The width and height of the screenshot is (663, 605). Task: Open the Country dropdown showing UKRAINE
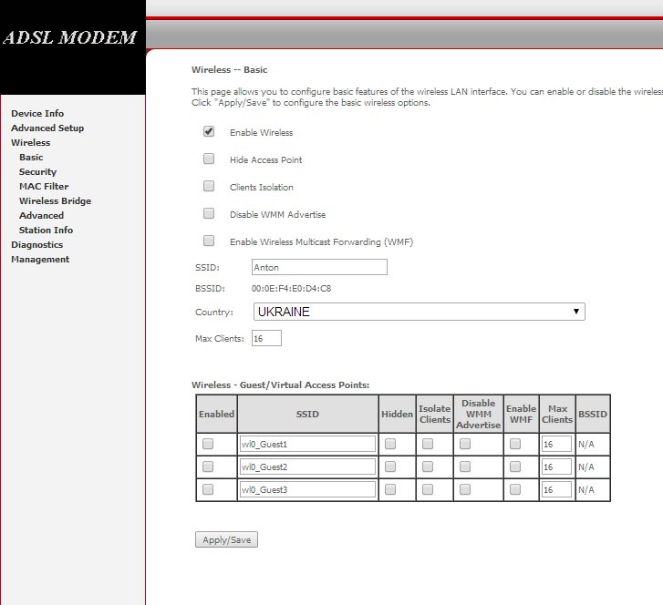pyautogui.click(x=418, y=312)
